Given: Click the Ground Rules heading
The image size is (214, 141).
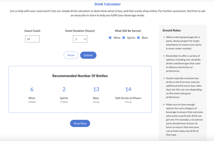Looking at the screenshot, I should point(172,30).
